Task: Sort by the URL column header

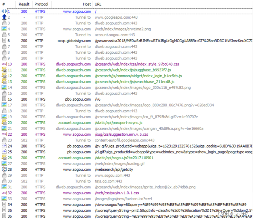Action: click(98, 4)
